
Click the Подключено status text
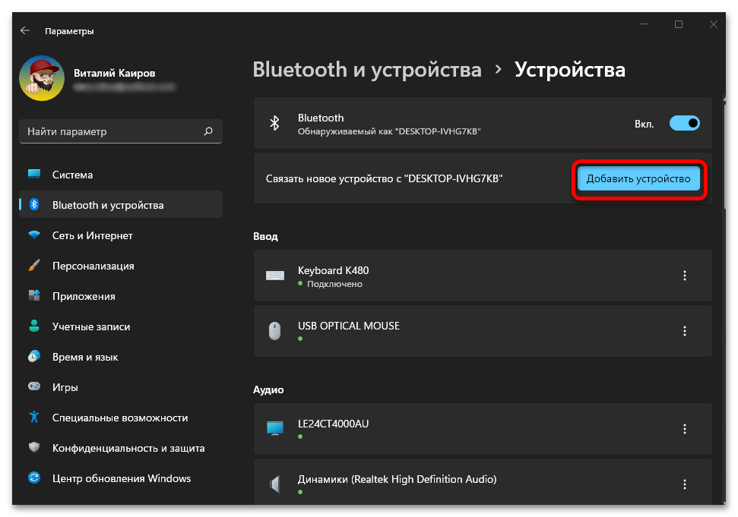334,284
